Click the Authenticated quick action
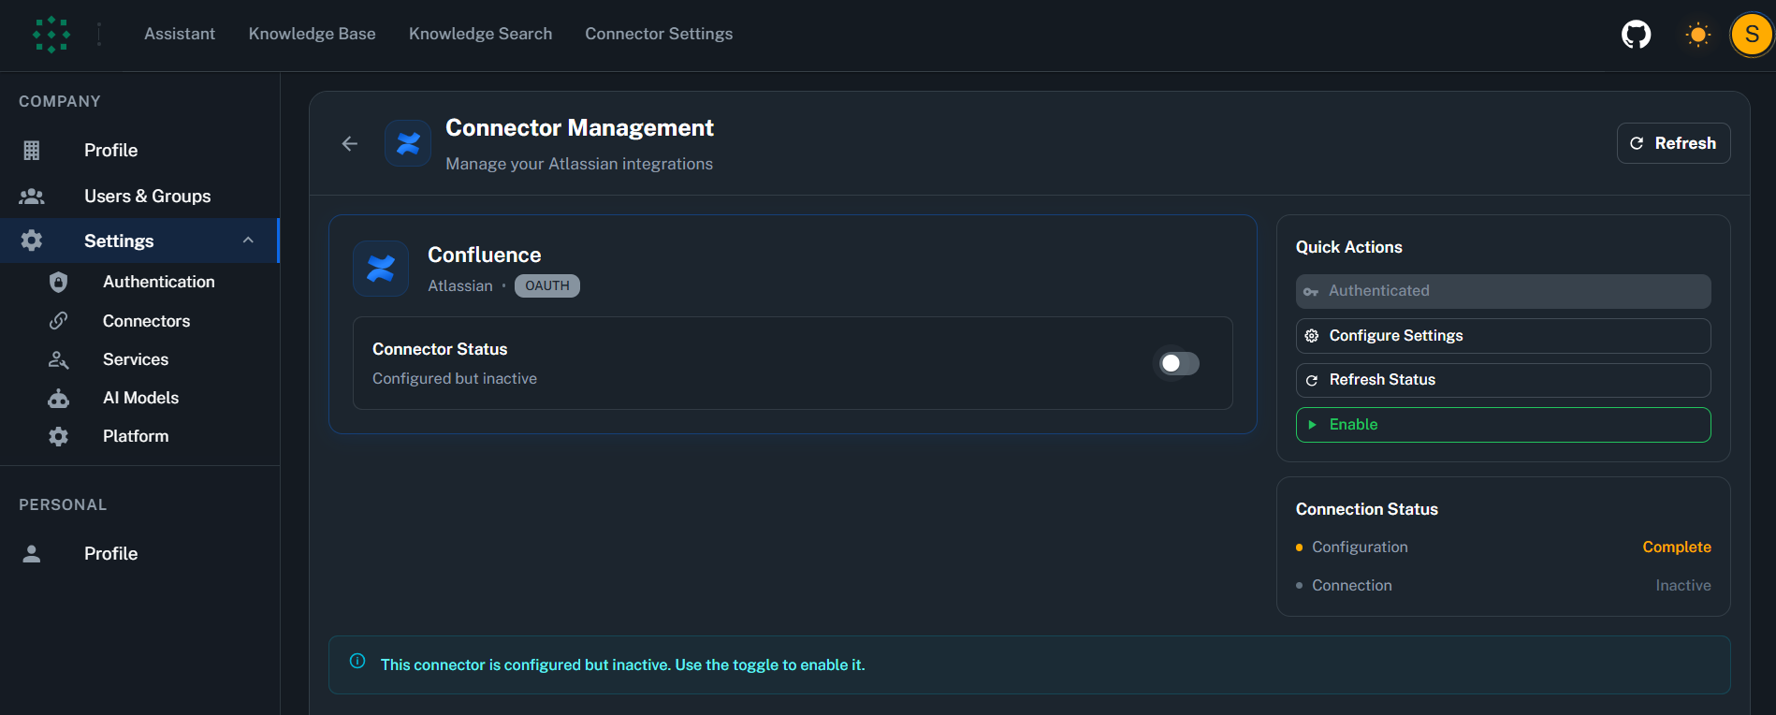The width and height of the screenshot is (1776, 715). tap(1503, 291)
